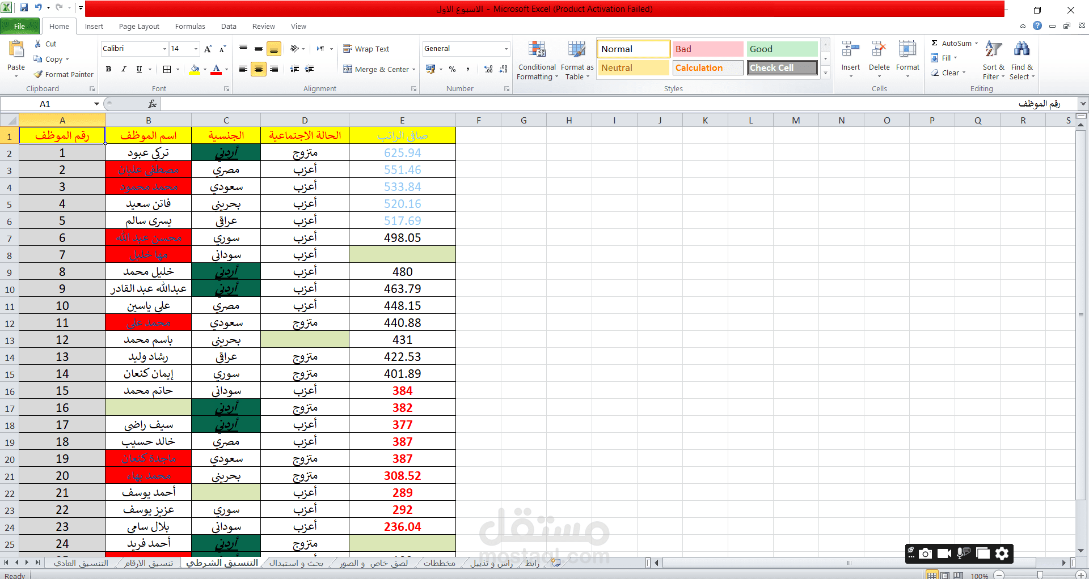Viewport: 1089px width, 579px height.
Task: Toggle Wrap Text
Action: (x=366, y=49)
